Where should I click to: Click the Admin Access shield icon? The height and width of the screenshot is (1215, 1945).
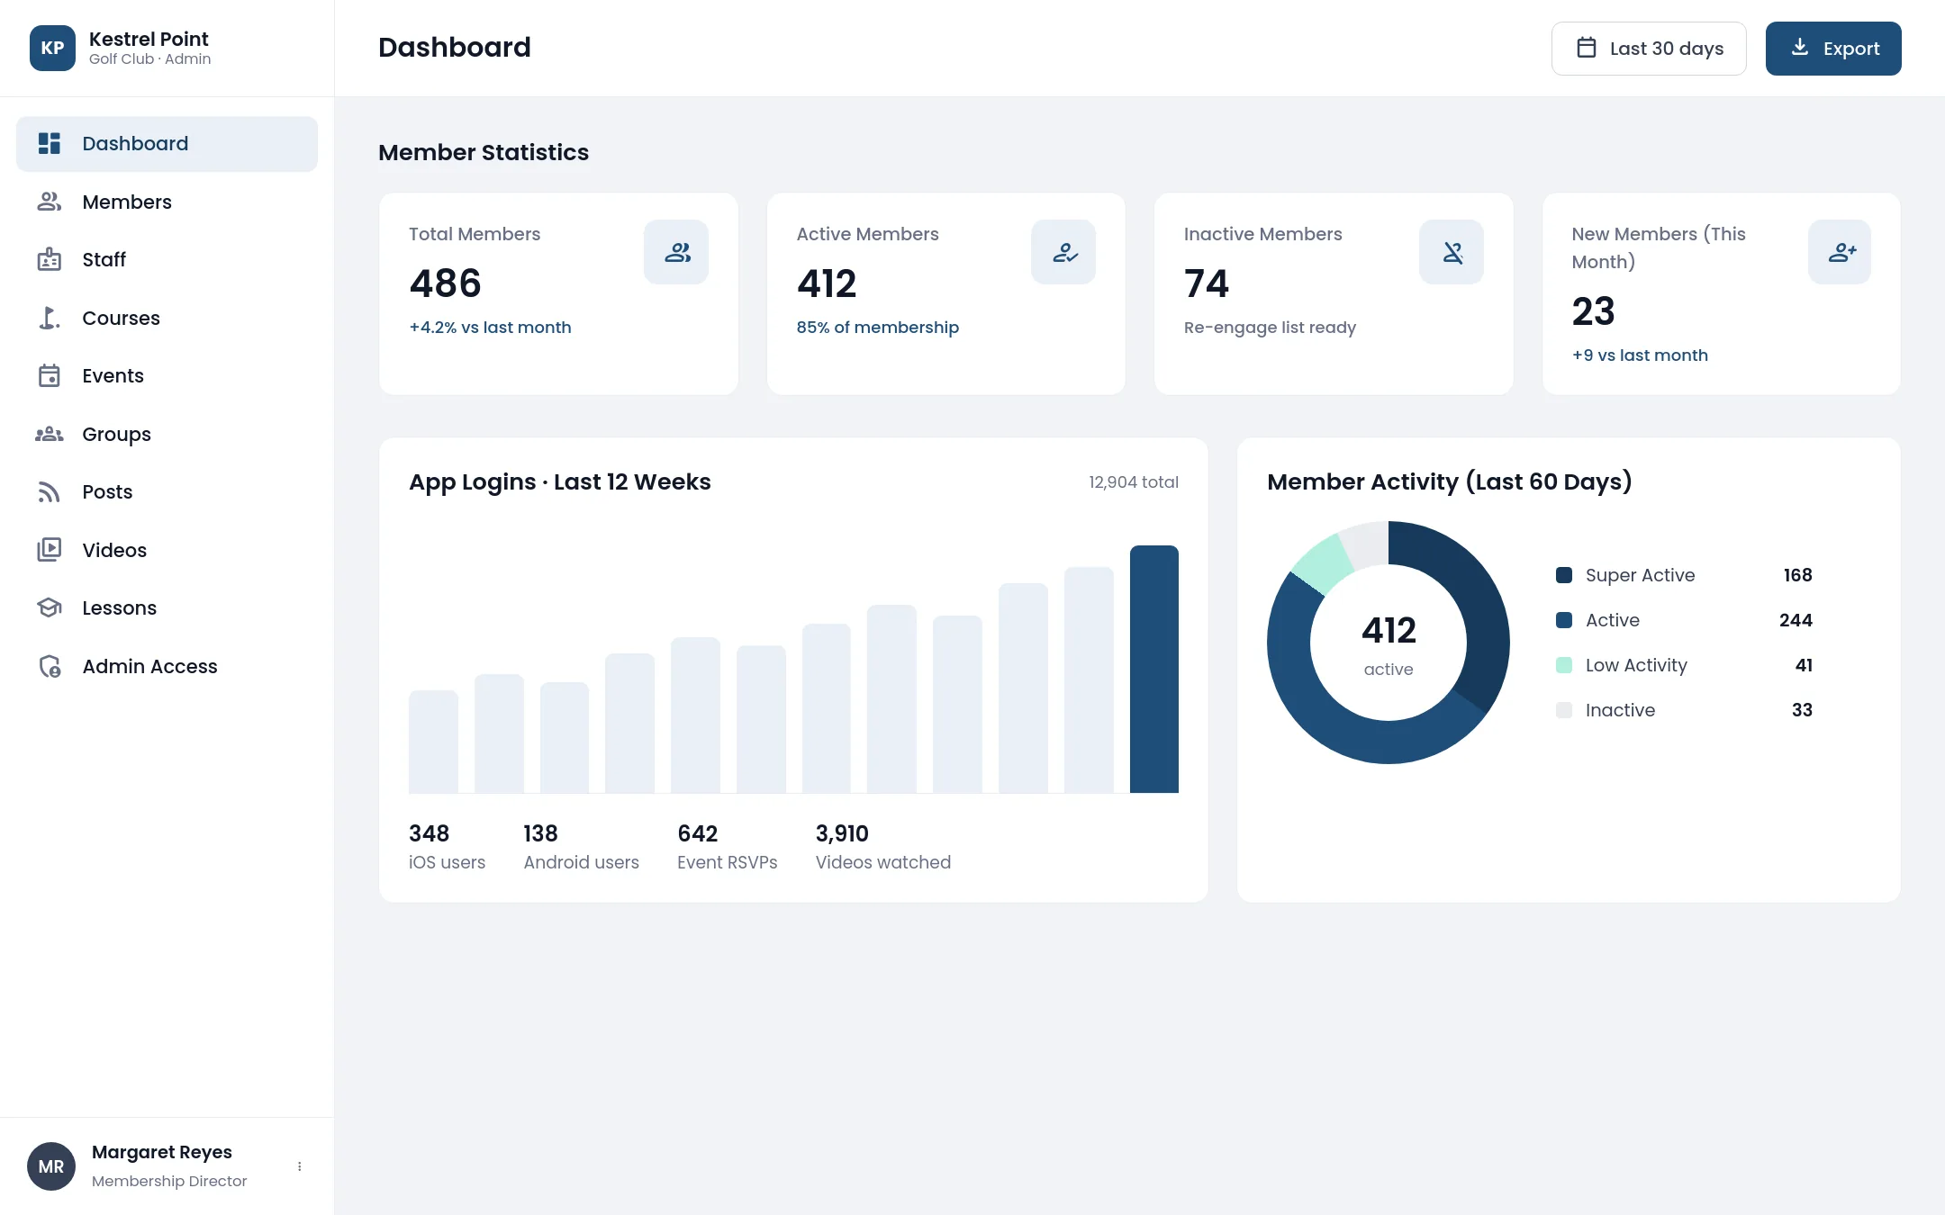point(50,666)
